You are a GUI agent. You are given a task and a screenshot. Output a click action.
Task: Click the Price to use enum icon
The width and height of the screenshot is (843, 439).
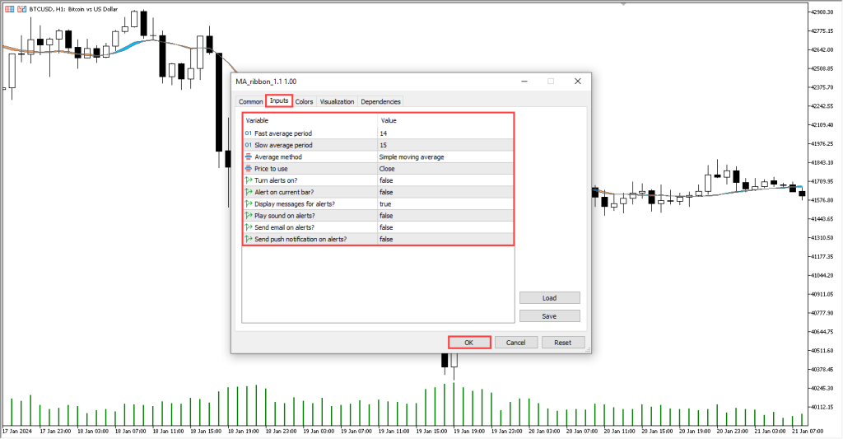(x=249, y=169)
